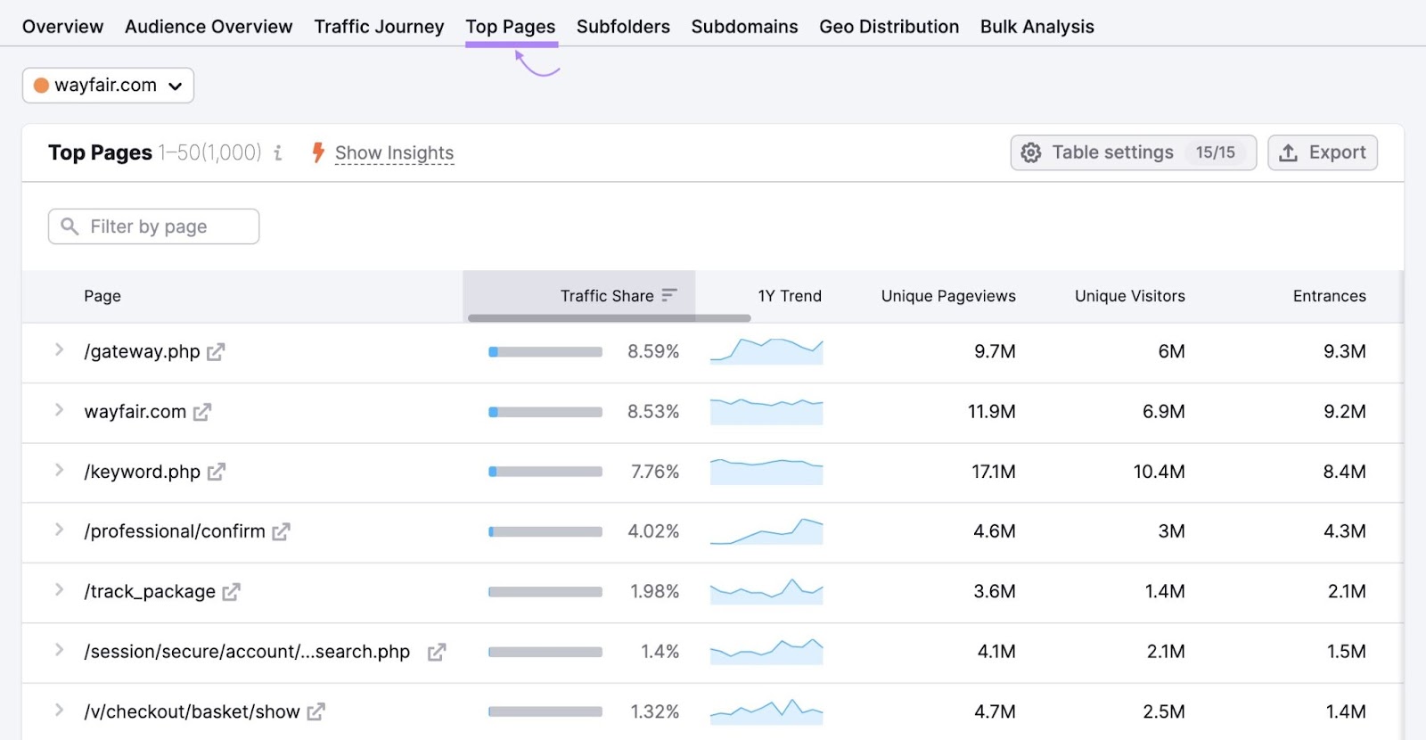Expand the wayfair.com page row
This screenshot has height=740, width=1426.
(59, 410)
